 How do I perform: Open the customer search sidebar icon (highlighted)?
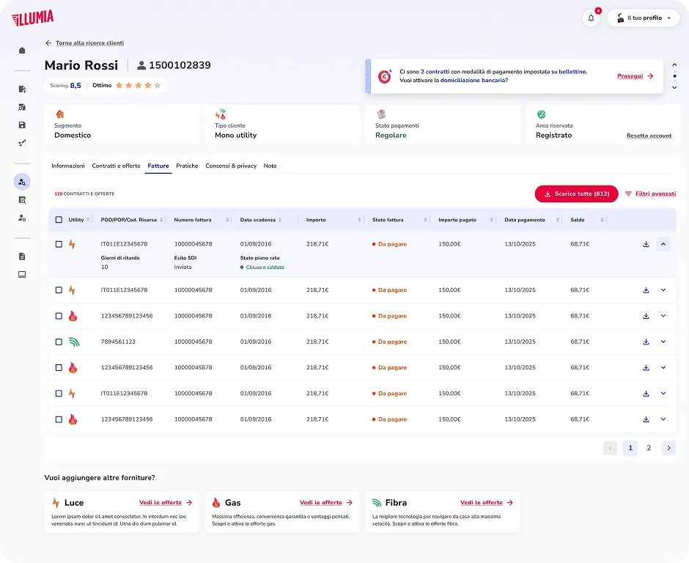pos(22,182)
